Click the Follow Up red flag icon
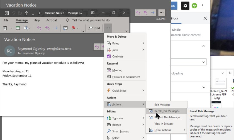This screenshot has width=234, height=140. (74, 28)
